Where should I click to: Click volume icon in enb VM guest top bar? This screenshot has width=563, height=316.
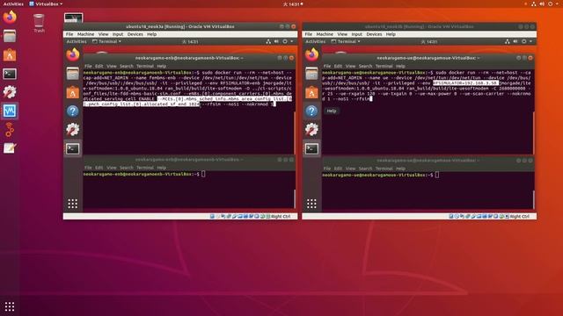(x=276, y=41)
